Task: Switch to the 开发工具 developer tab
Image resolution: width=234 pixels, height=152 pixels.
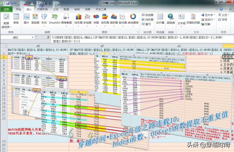Action: click(x=101, y=9)
